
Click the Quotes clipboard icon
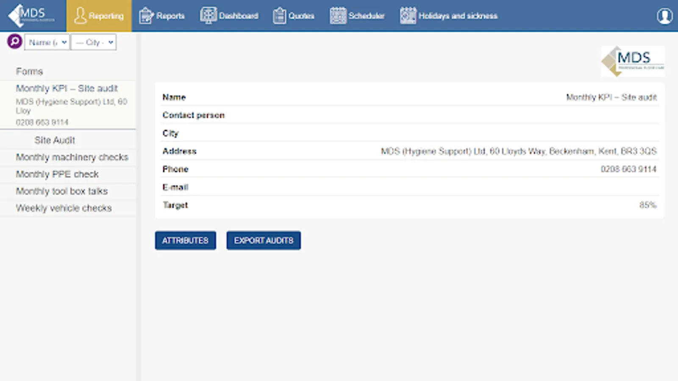click(279, 16)
